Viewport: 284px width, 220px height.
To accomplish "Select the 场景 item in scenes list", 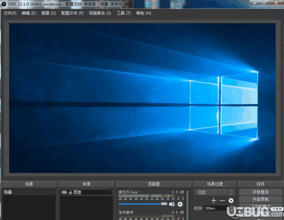I will pyautogui.click(x=29, y=192).
